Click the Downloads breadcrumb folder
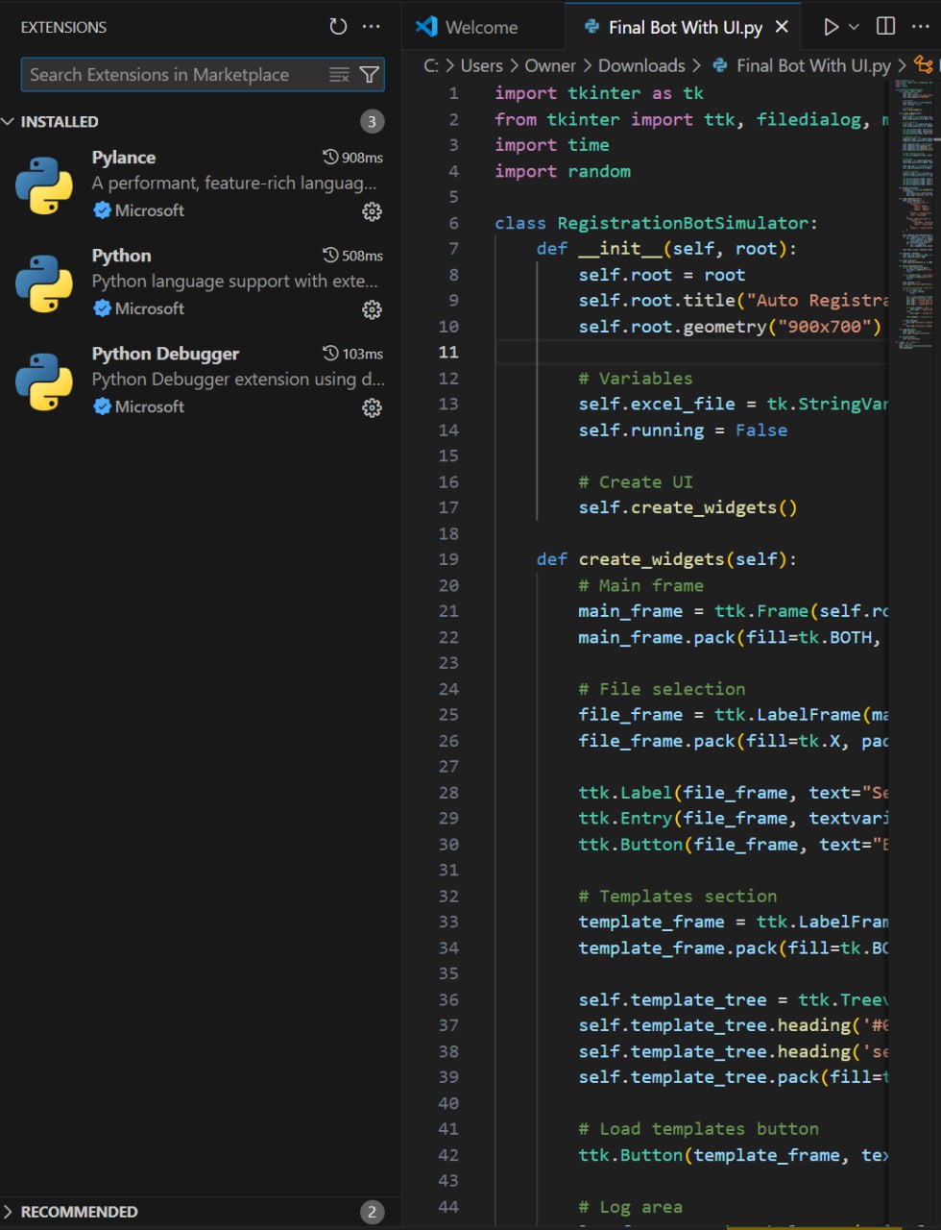The height and width of the screenshot is (1230, 941). pos(641,65)
